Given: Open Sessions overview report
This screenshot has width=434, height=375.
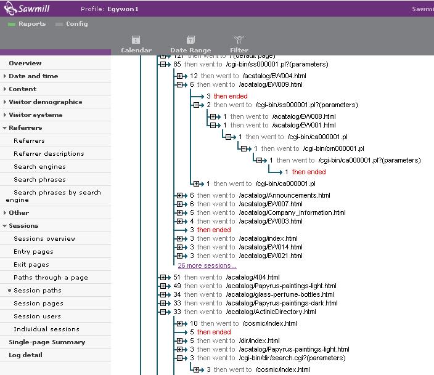Looking at the screenshot, I should coord(44,239).
